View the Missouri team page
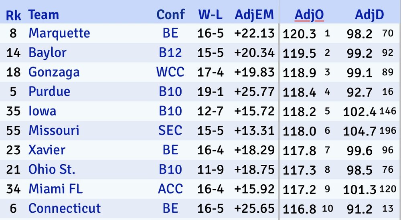Image resolution: width=401 pixels, height=220 pixels. click(54, 131)
